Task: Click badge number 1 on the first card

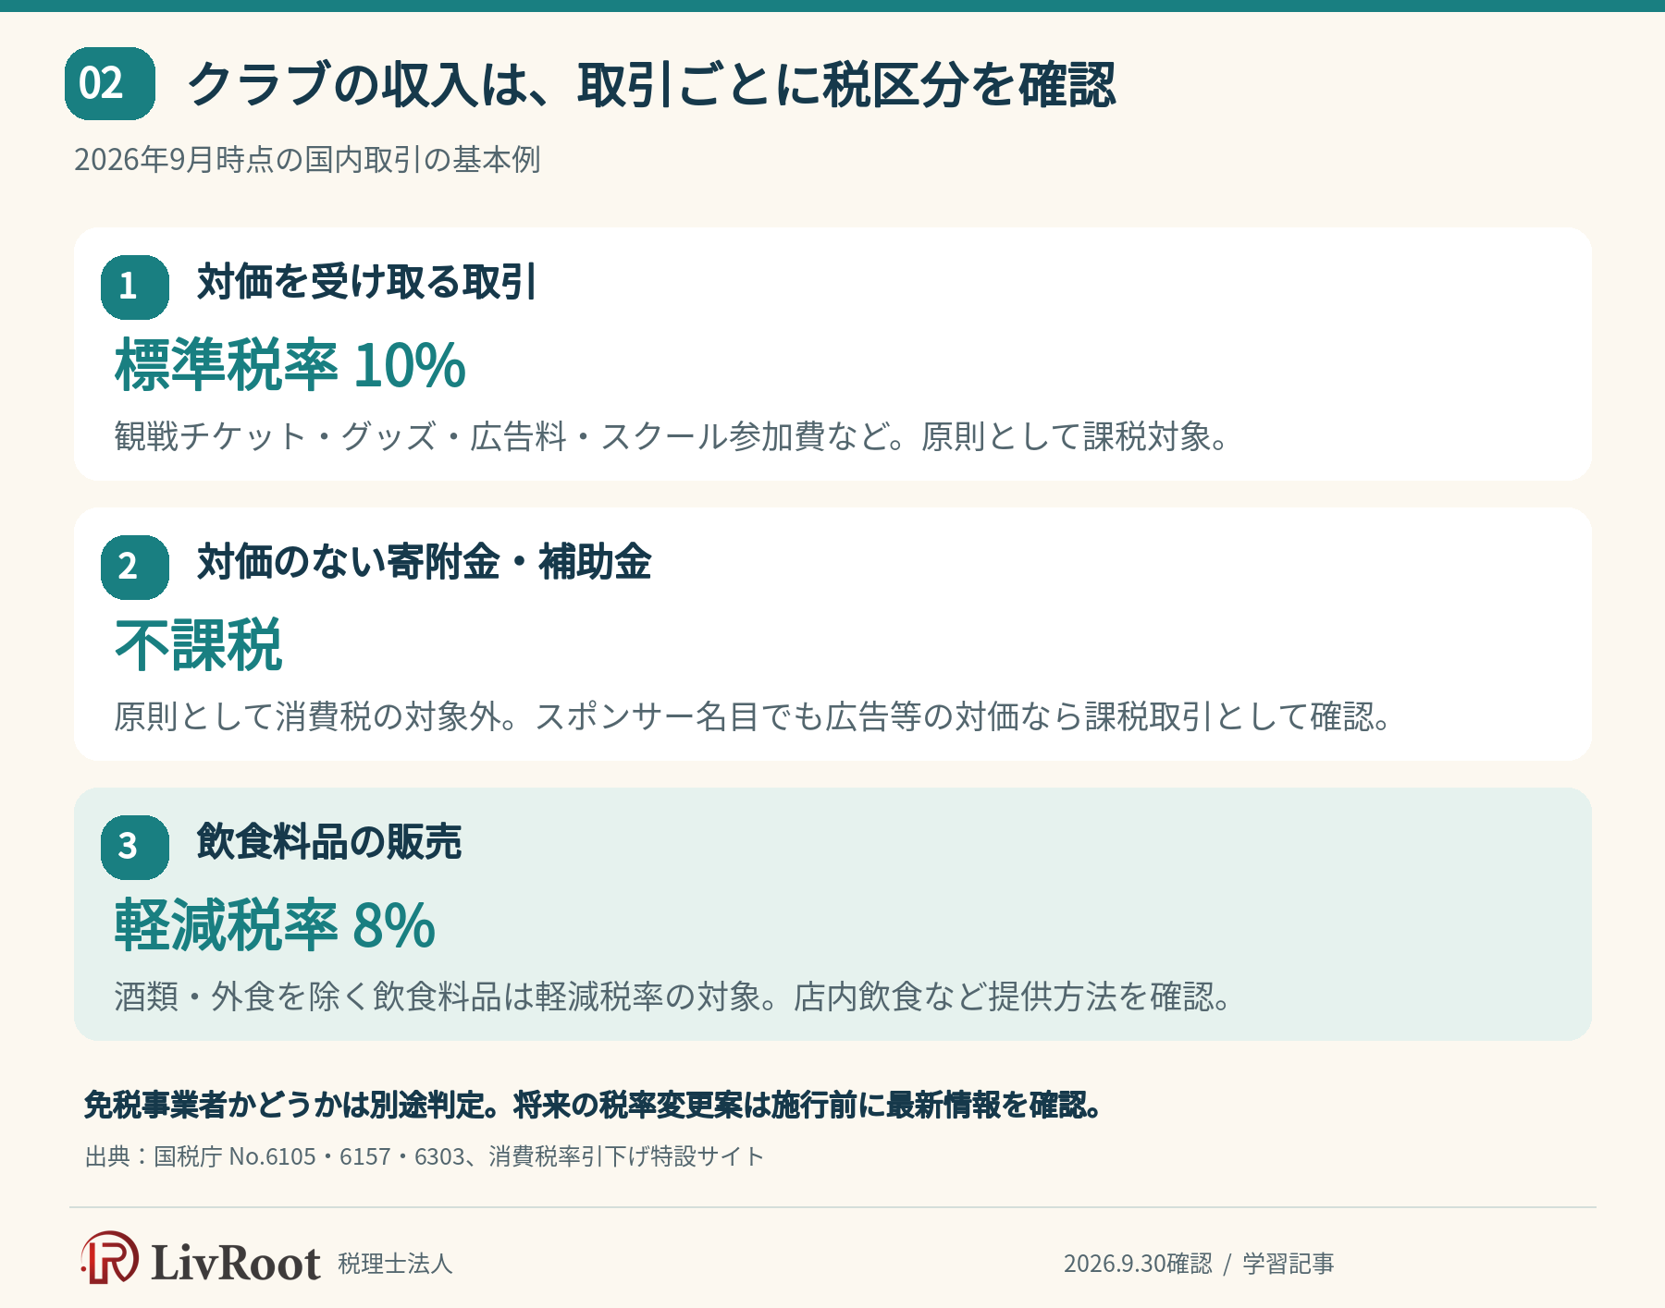Action: (x=135, y=287)
